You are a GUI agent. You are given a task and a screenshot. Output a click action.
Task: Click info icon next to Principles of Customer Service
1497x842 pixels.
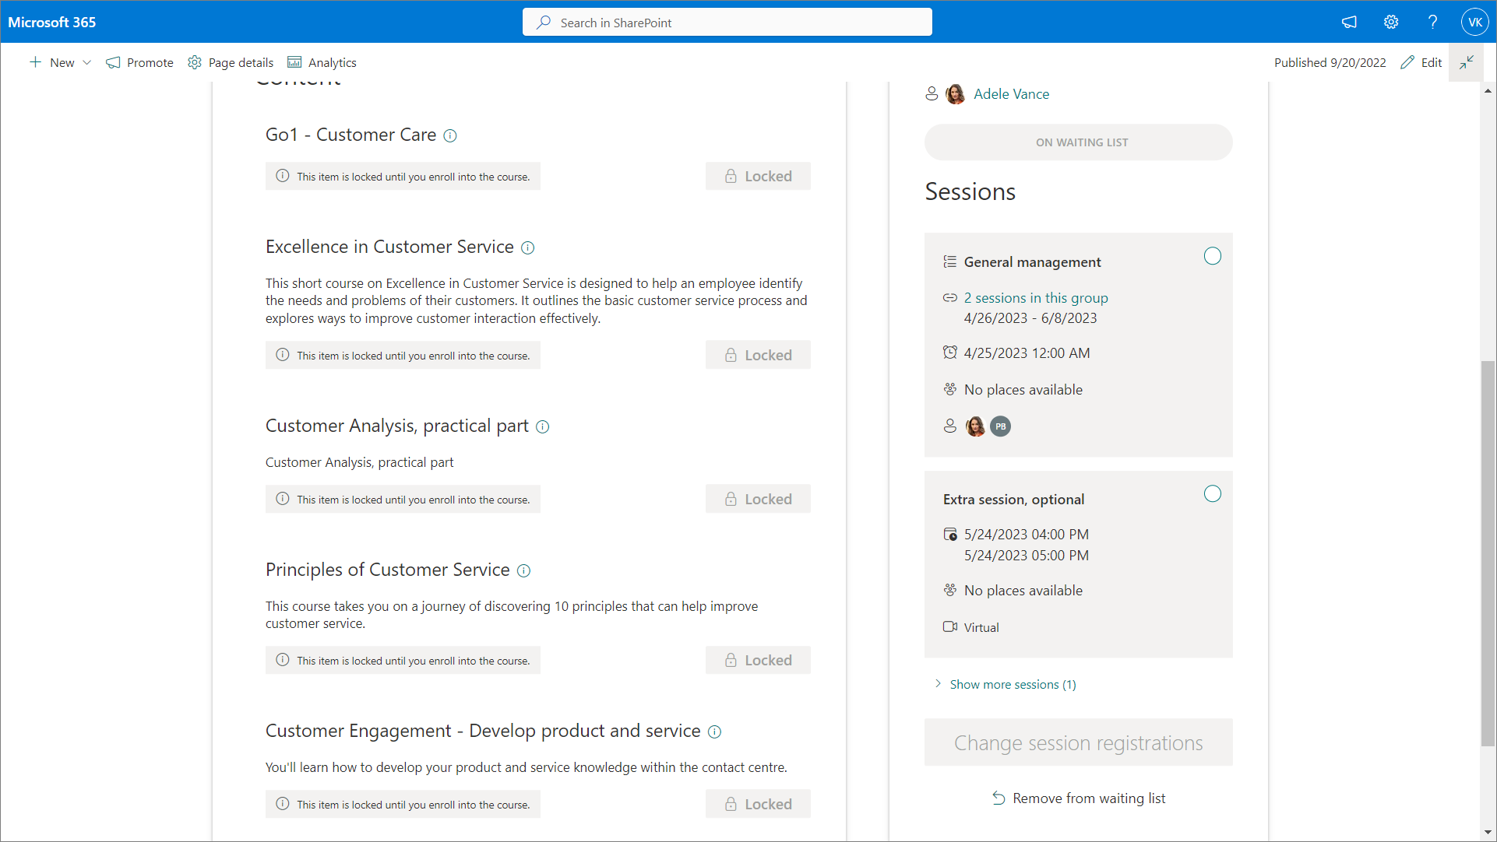click(524, 571)
